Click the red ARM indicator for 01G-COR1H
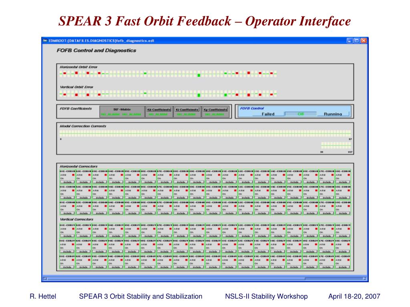The width and height of the screenshot is (410, 307). (x=73, y=175)
